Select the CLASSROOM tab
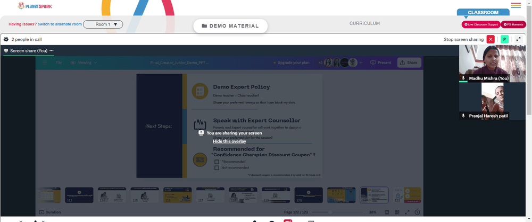Screen dimensions: 532x222 483,12
